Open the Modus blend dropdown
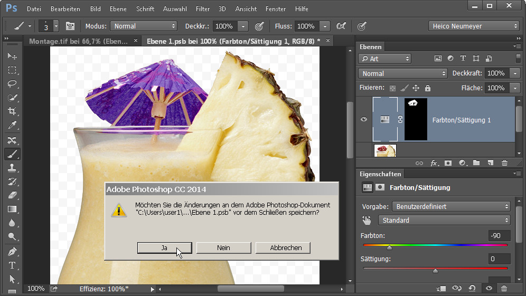 coord(144,26)
